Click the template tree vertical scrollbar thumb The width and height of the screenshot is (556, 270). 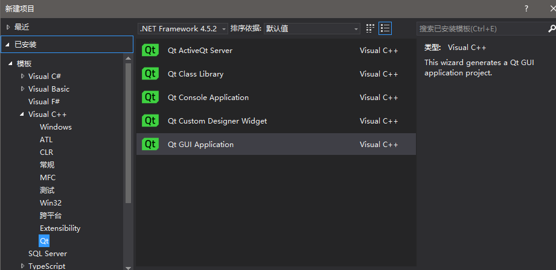pyautogui.click(x=128, y=133)
